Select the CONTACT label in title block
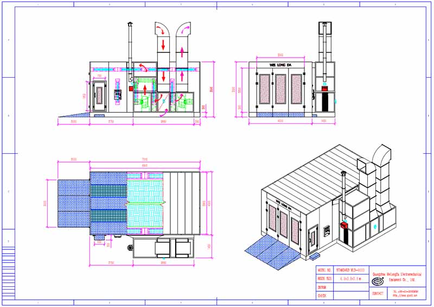 [378, 293]
